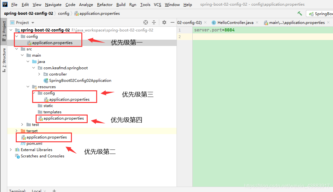The width and height of the screenshot is (333, 192).
Task: Collapse the java folder chevron
Action: coord(28,62)
